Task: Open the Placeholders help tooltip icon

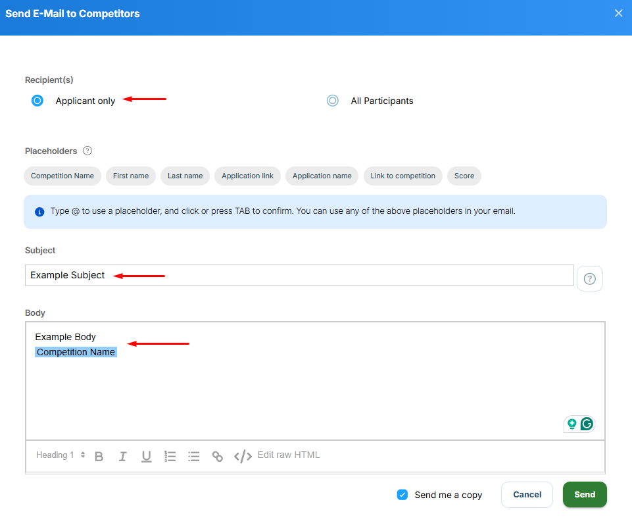Action: point(87,151)
